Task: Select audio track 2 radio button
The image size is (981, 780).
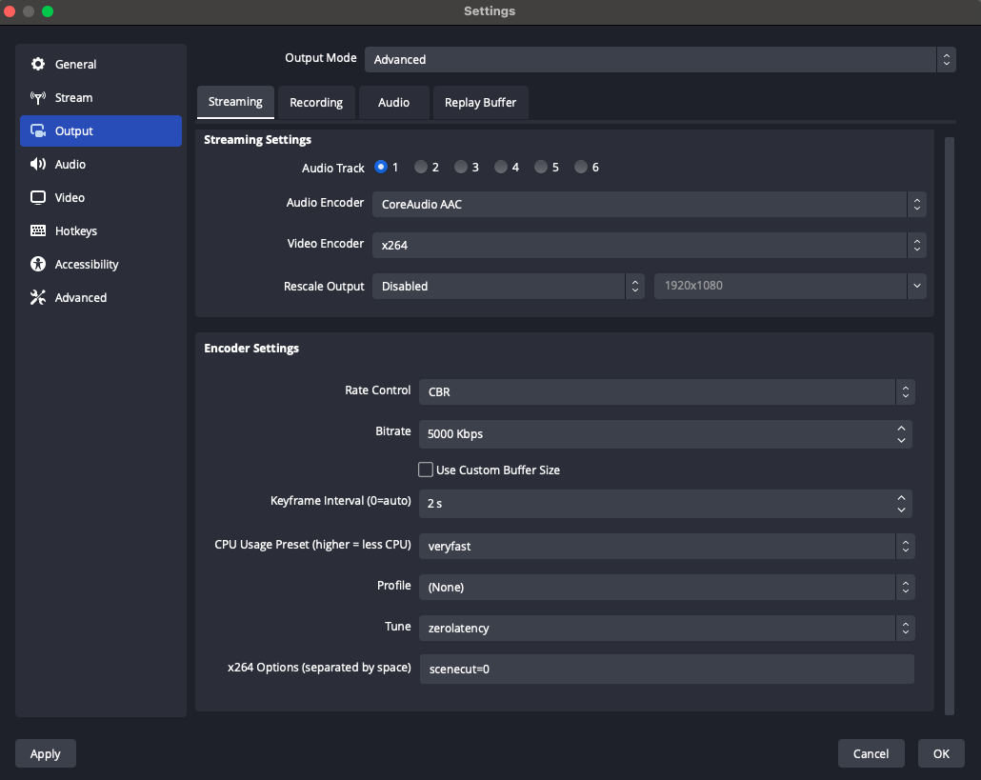Action: point(421,168)
